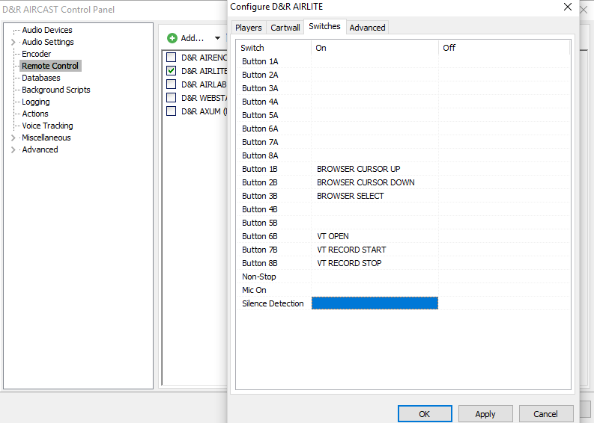Expand the Miscellaneous tree node

point(13,138)
